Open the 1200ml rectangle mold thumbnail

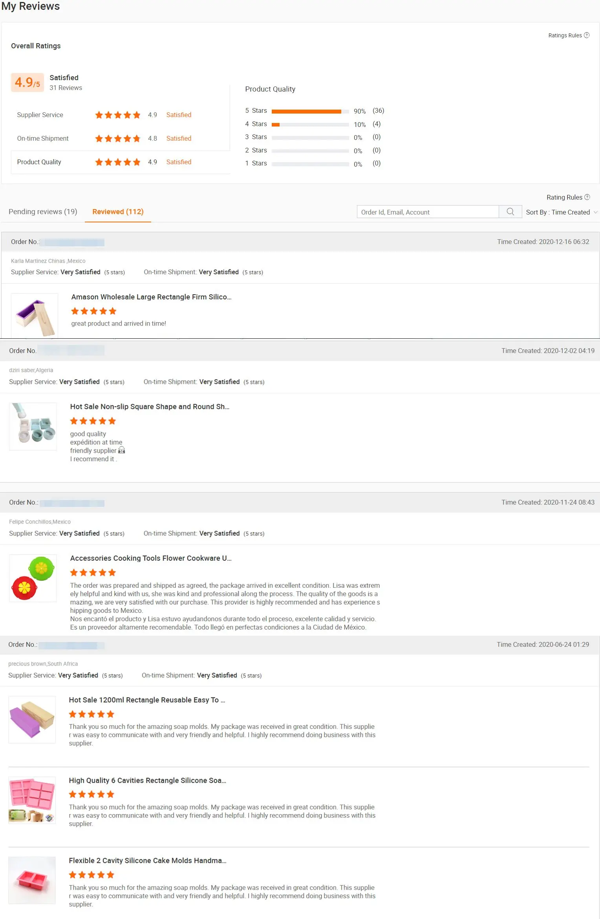point(32,719)
